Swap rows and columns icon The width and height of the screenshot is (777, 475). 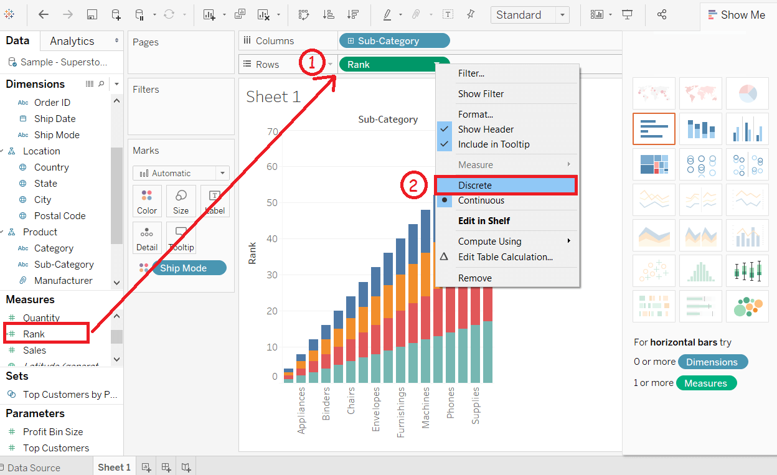pos(304,14)
